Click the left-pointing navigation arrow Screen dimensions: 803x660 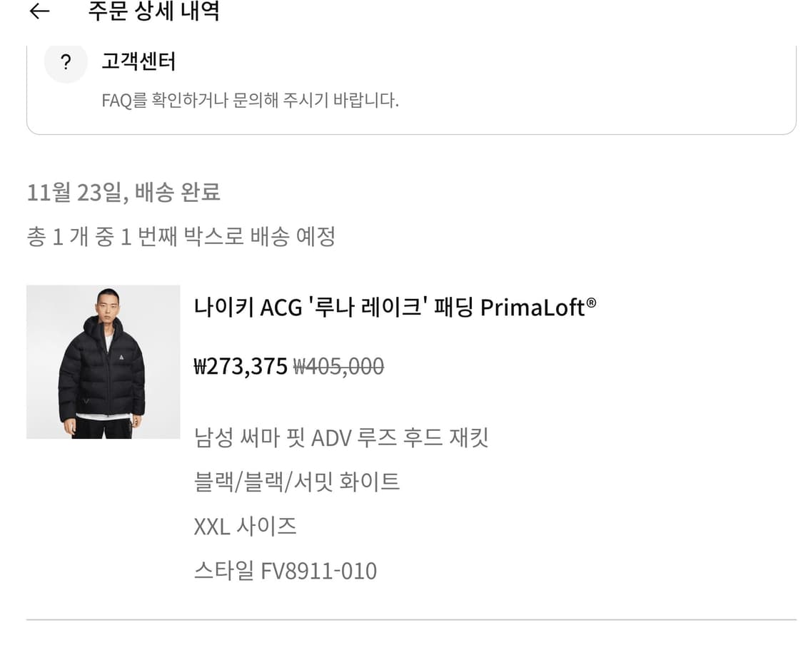coord(38,11)
